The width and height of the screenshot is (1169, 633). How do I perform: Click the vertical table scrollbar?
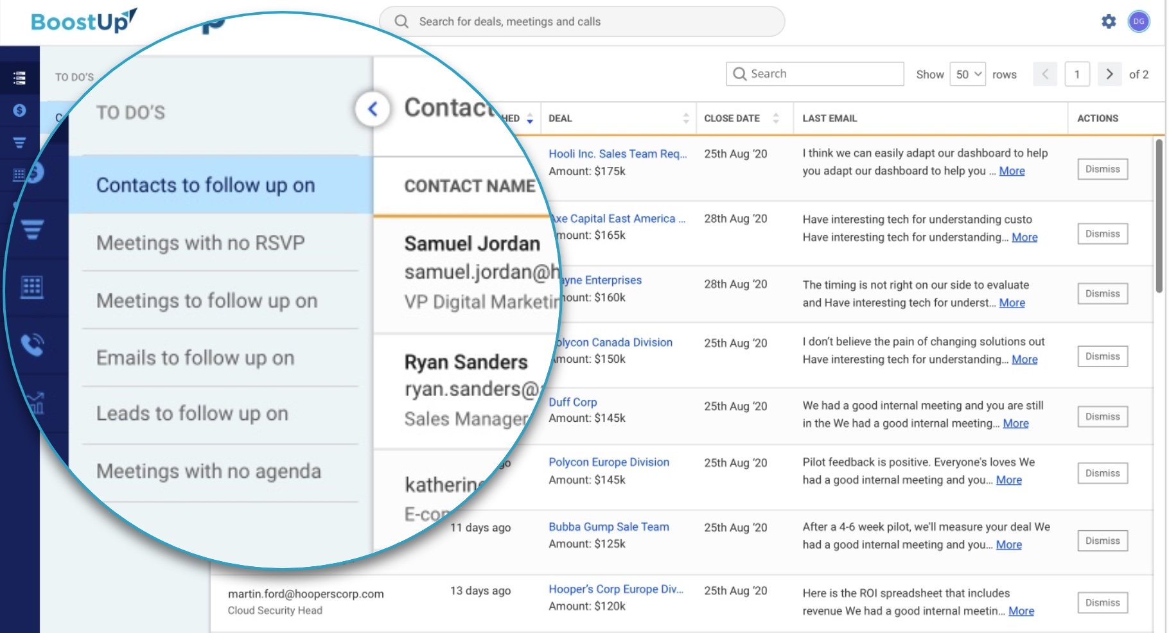click(x=1159, y=216)
